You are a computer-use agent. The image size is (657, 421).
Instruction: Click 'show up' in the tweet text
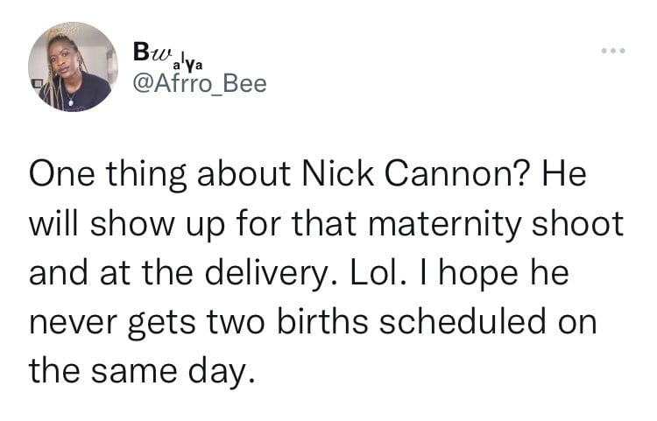[158, 225]
